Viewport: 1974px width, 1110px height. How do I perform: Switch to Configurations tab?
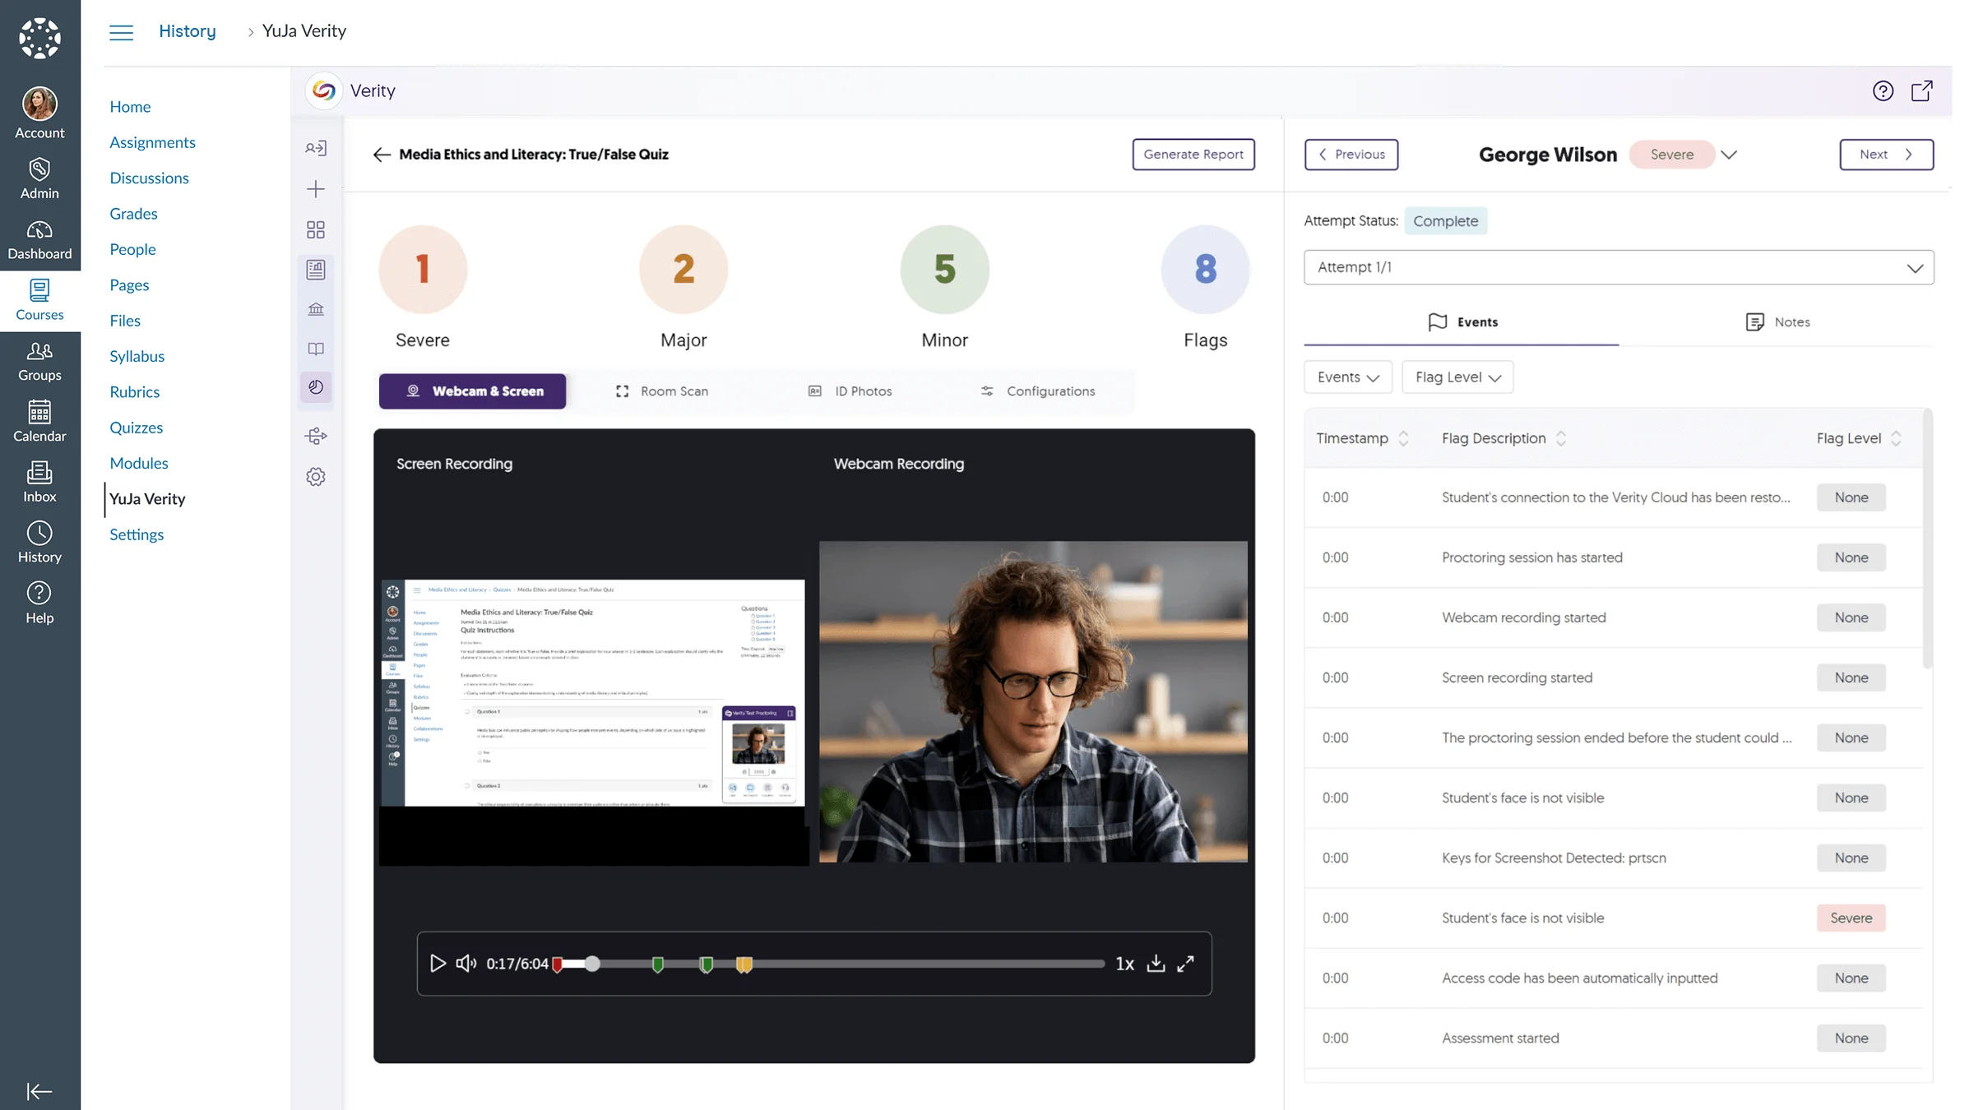[1038, 391]
